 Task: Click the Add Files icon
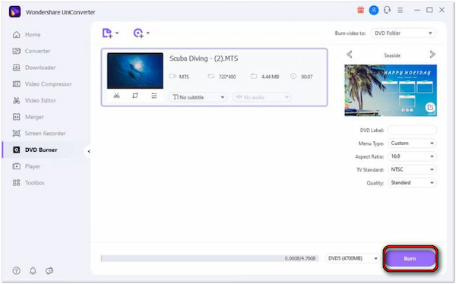tap(107, 33)
